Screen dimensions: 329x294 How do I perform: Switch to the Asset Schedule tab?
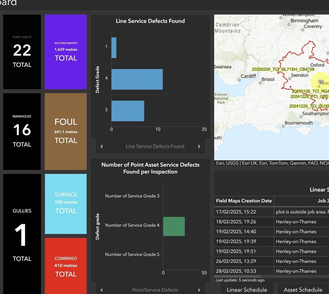303,290
